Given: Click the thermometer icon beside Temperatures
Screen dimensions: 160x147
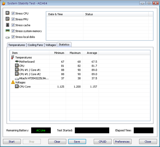Looking at the screenshot, I should pos(13,57).
